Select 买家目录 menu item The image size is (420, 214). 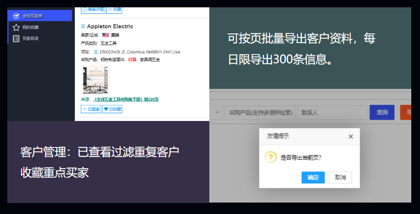[30, 38]
